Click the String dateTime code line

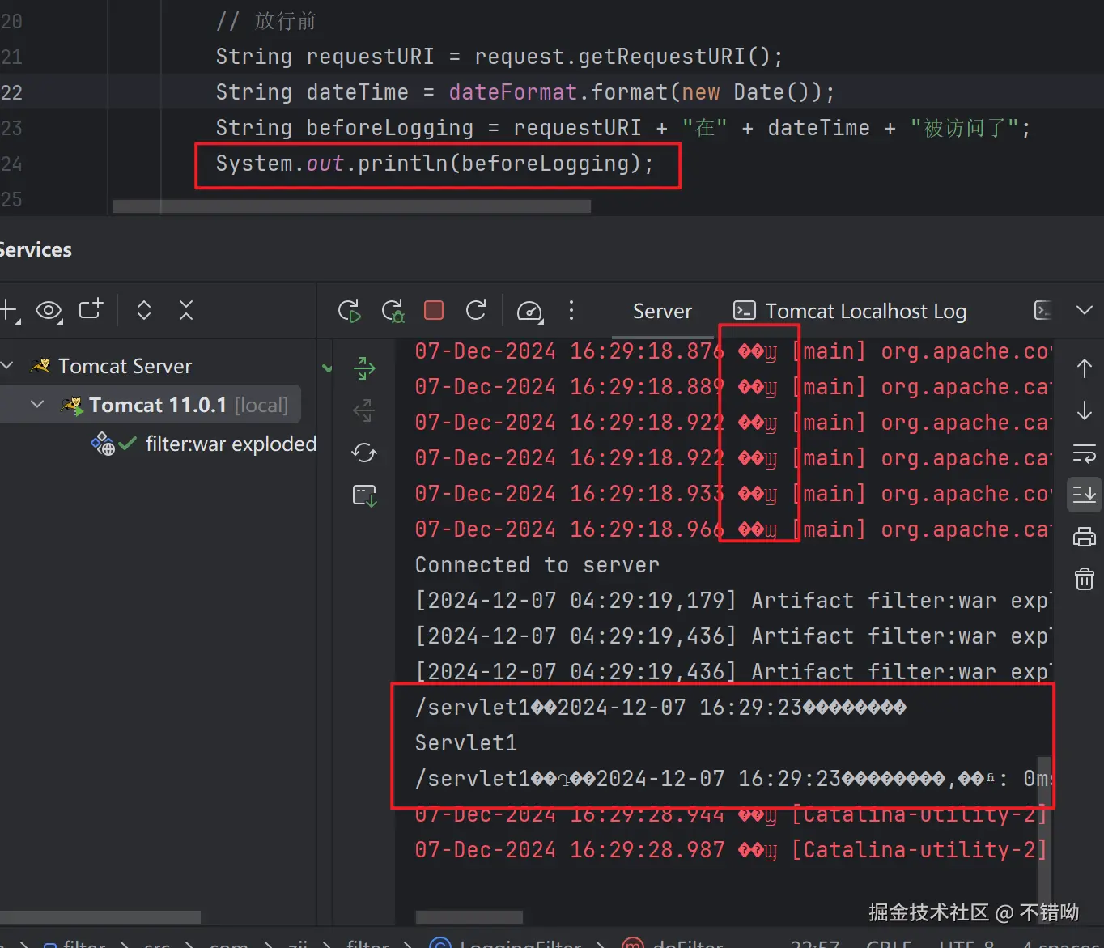tap(524, 92)
